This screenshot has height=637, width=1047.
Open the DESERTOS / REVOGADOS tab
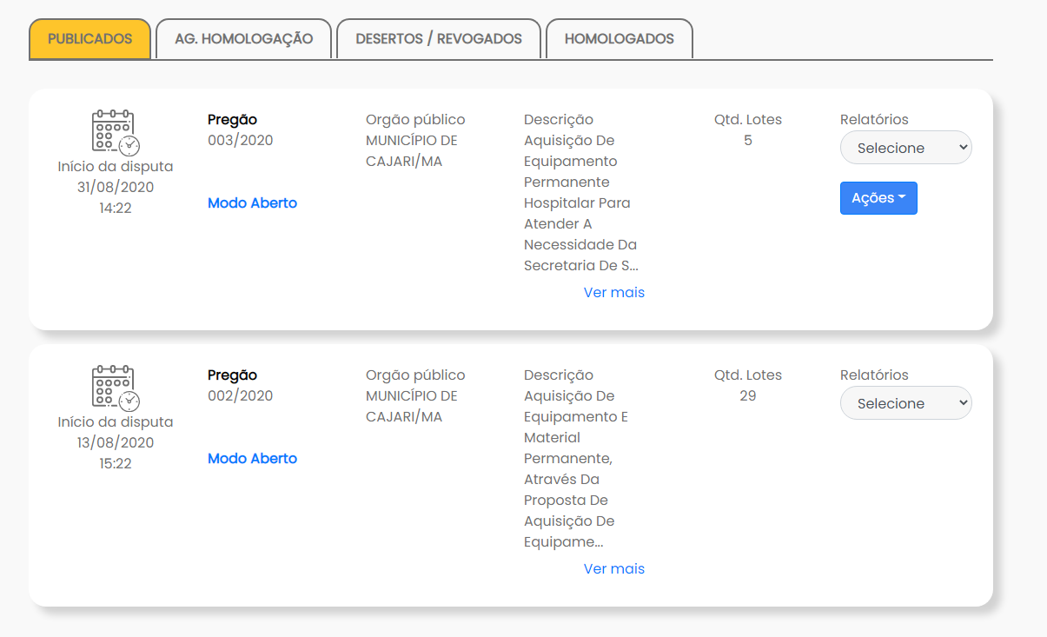coord(439,39)
